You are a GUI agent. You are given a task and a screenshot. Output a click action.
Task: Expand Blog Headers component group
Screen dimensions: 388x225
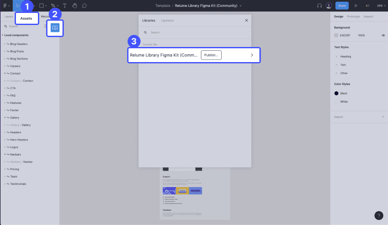coord(5,44)
